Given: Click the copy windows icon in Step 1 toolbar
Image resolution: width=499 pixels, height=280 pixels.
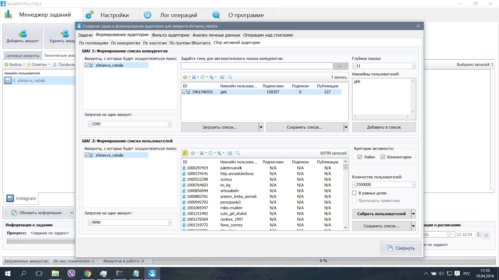Looking at the screenshot, I should [x=212, y=77].
